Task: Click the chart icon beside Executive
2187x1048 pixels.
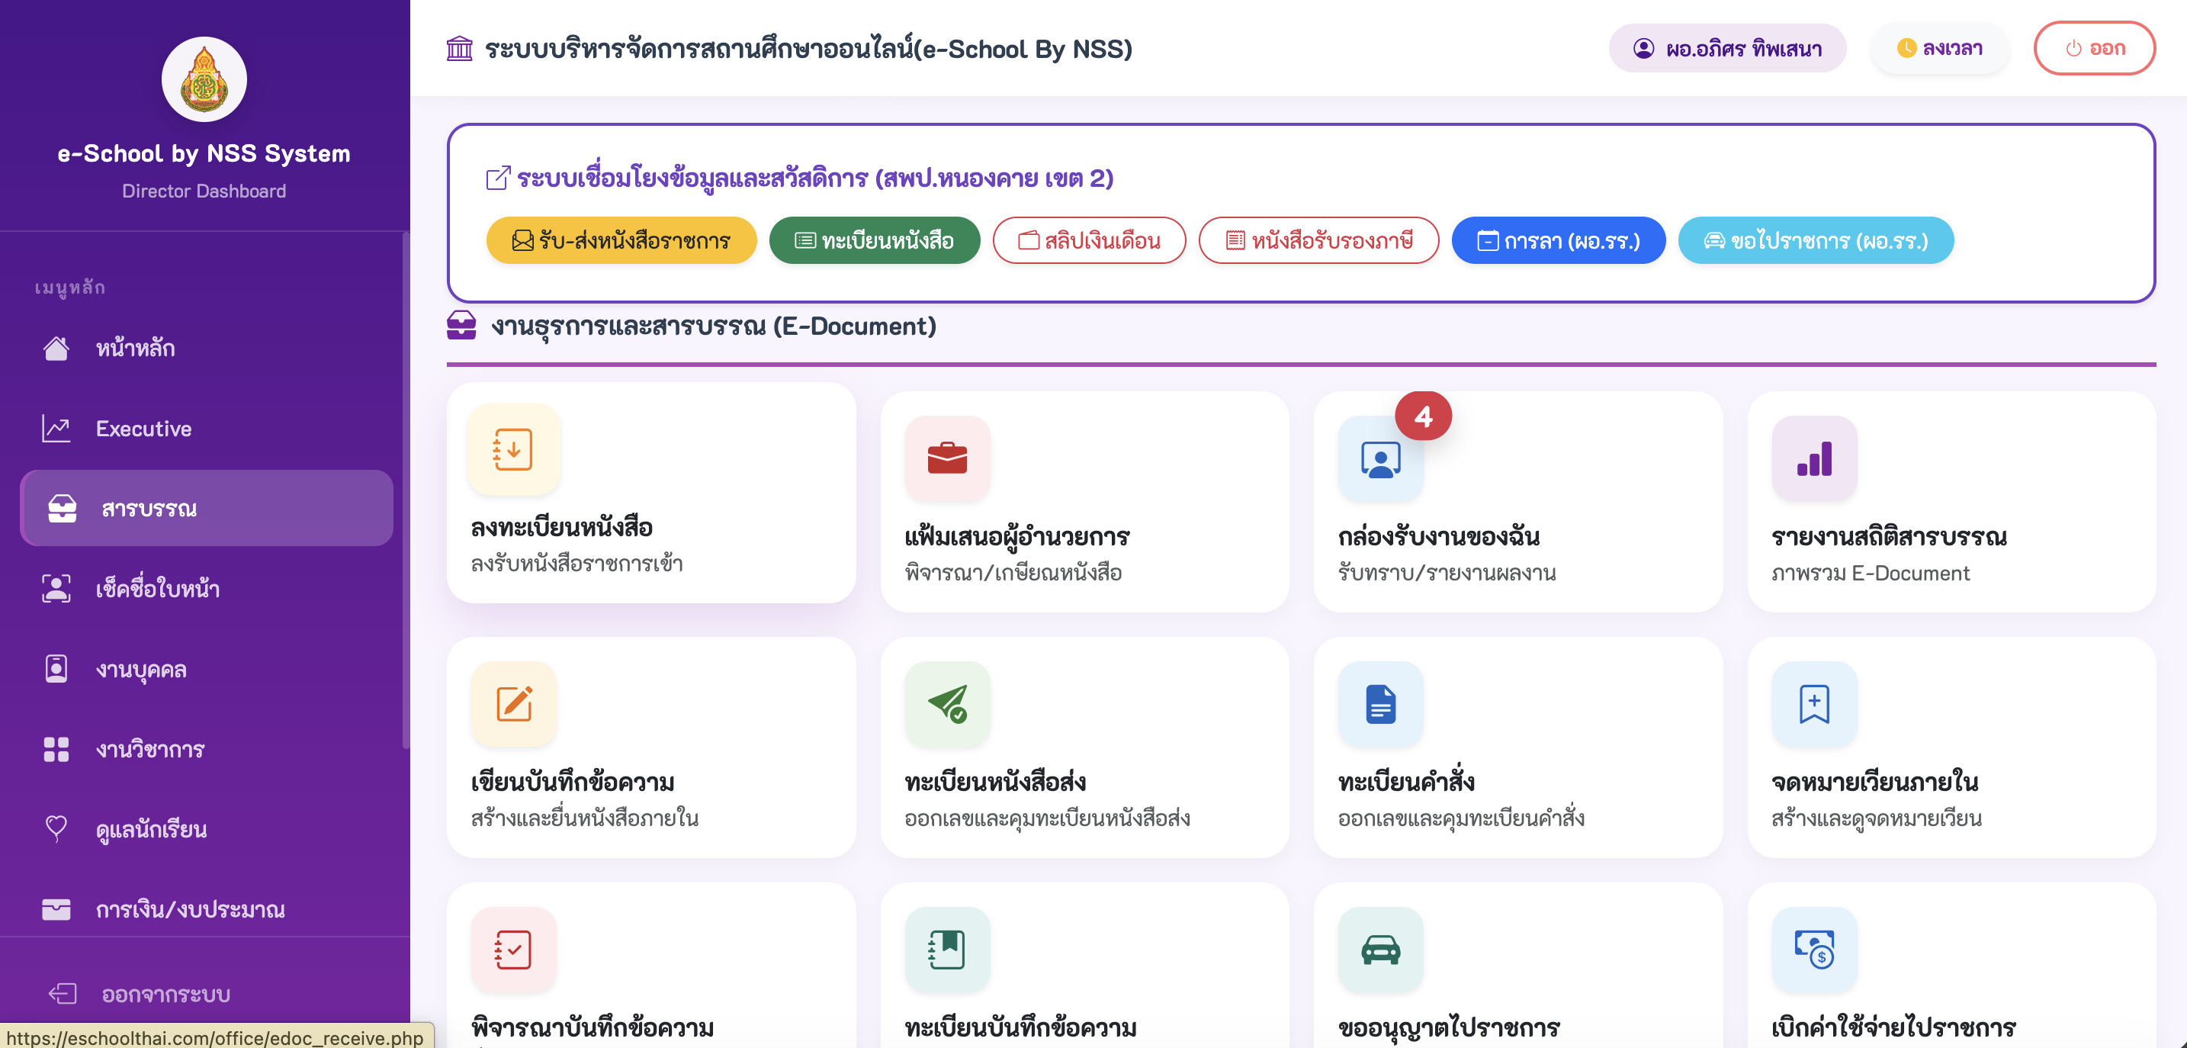Action: pos(56,428)
